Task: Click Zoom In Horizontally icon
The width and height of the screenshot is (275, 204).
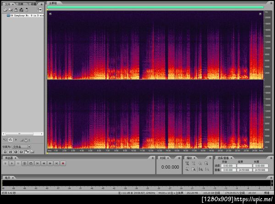Action: pyautogui.click(x=187, y=164)
